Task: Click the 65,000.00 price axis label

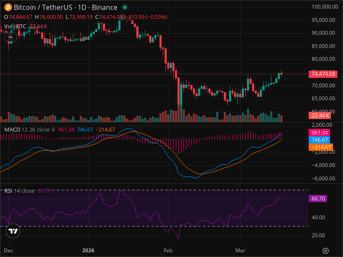Action: [x=323, y=99]
